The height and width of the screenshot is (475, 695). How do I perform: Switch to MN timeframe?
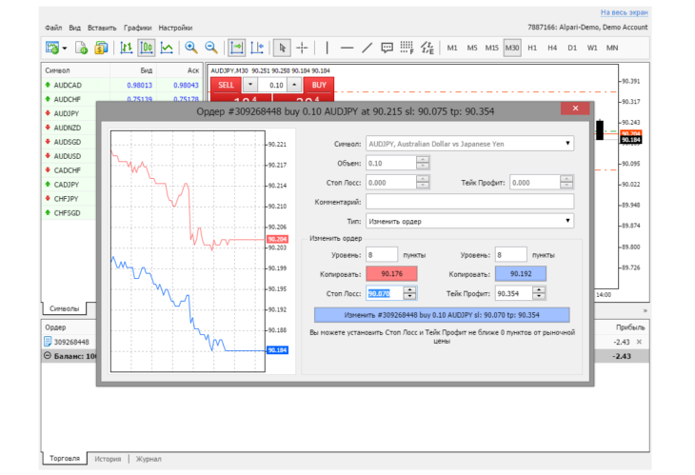612,48
